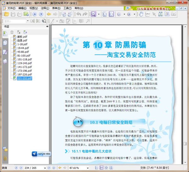Select the 目录.pdf bookmark
Screen dimensions: 189x172
(22, 40)
